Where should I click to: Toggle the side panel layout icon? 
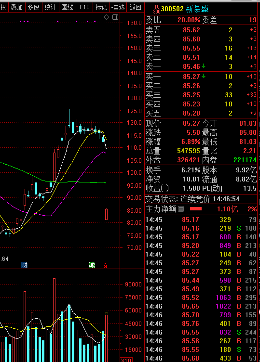click(x=115, y=17)
